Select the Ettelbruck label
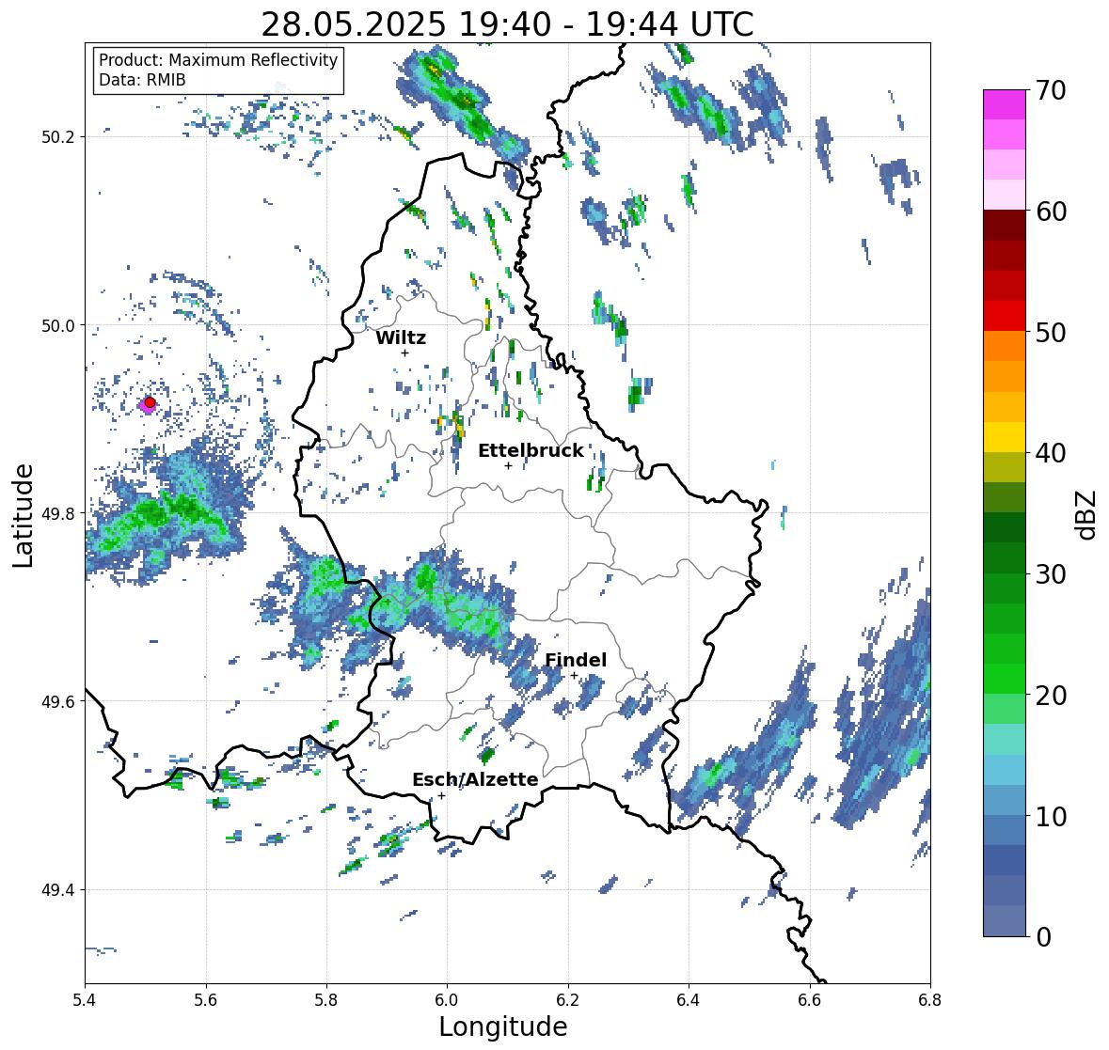This screenshot has height=1050, width=1109. 531,451
